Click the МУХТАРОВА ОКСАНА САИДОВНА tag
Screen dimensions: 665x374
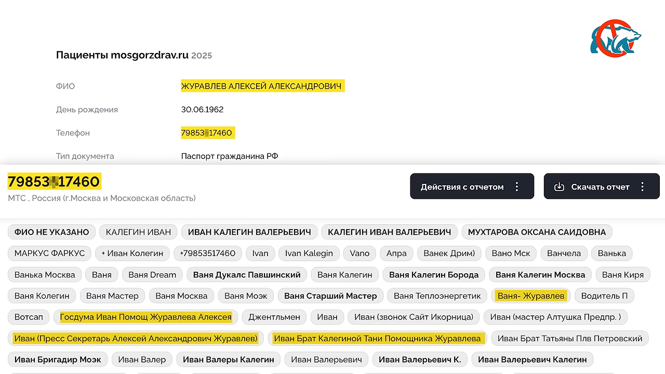[537, 232]
